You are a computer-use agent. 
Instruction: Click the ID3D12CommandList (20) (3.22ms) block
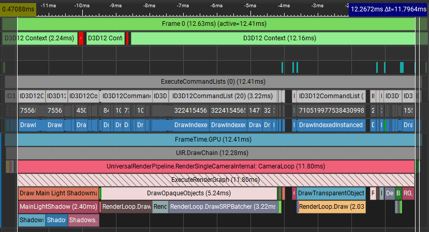pyautogui.click(x=223, y=96)
